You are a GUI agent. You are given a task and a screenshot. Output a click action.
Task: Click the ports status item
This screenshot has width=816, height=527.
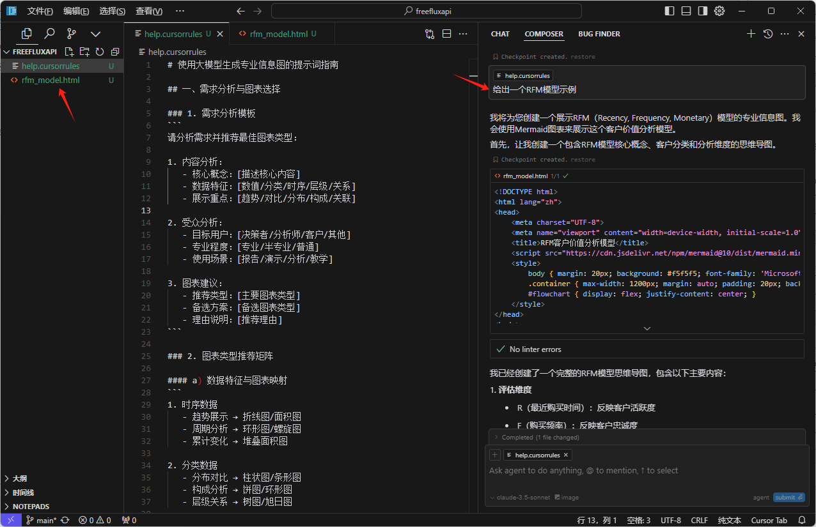point(129,520)
